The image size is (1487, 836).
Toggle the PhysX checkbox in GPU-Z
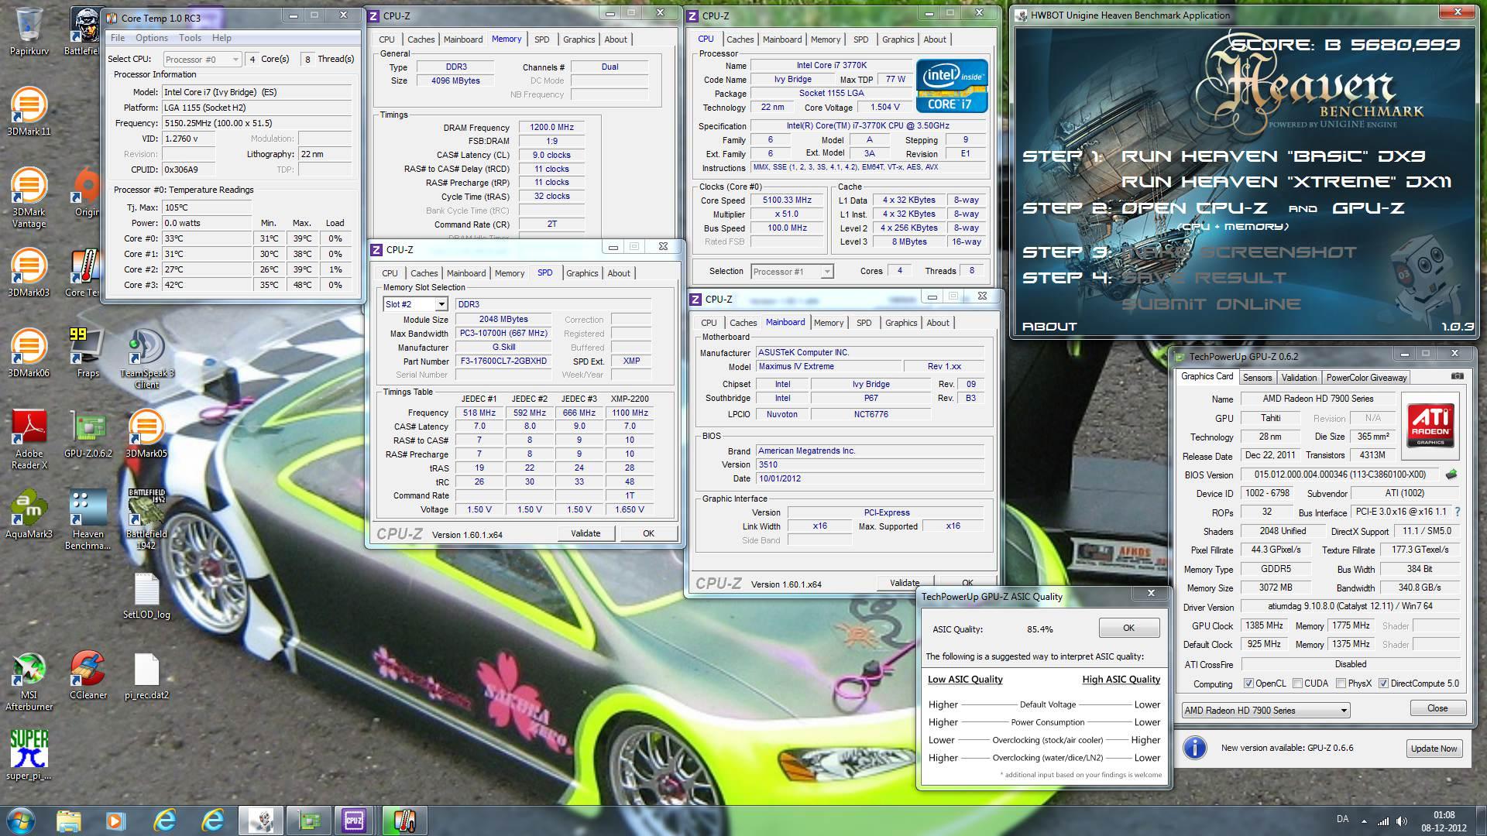pos(1341,684)
